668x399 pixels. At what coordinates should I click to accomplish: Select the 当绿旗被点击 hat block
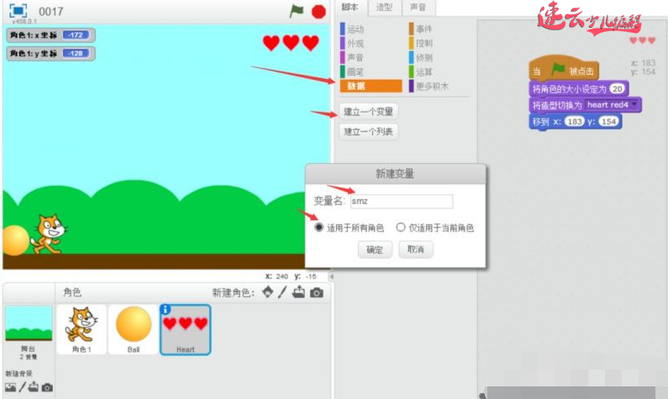tap(563, 69)
